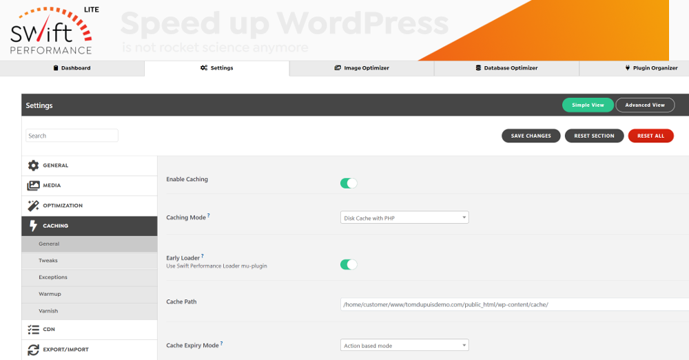689x360 pixels.
Task: Click the Reset All button
Action: (651, 136)
